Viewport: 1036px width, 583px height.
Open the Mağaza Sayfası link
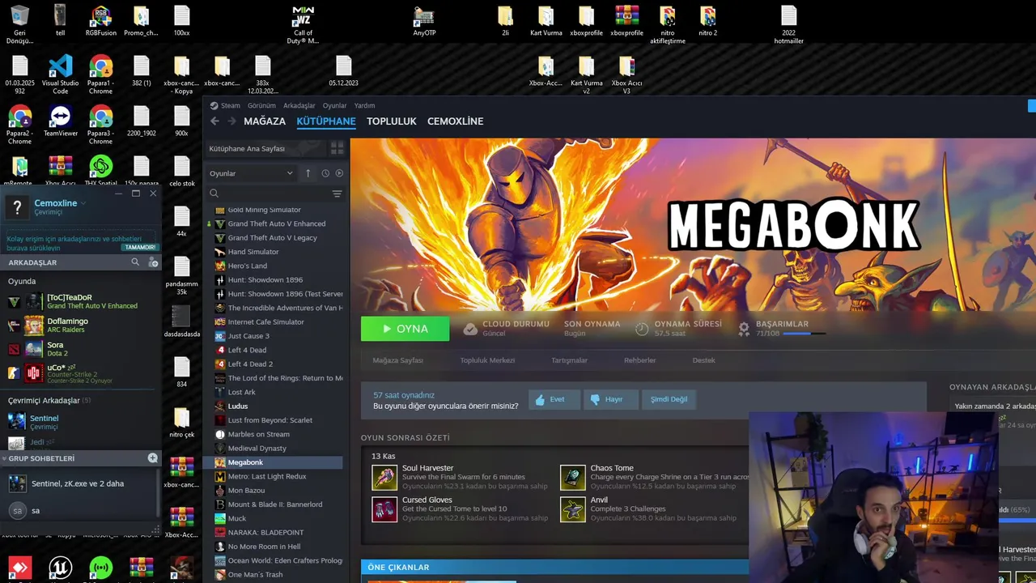[397, 360]
